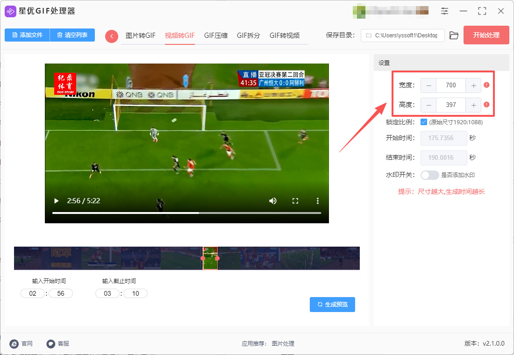Click the purple GIF app logo
Image resolution: width=514 pixels, height=355 pixels.
pos(10,11)
